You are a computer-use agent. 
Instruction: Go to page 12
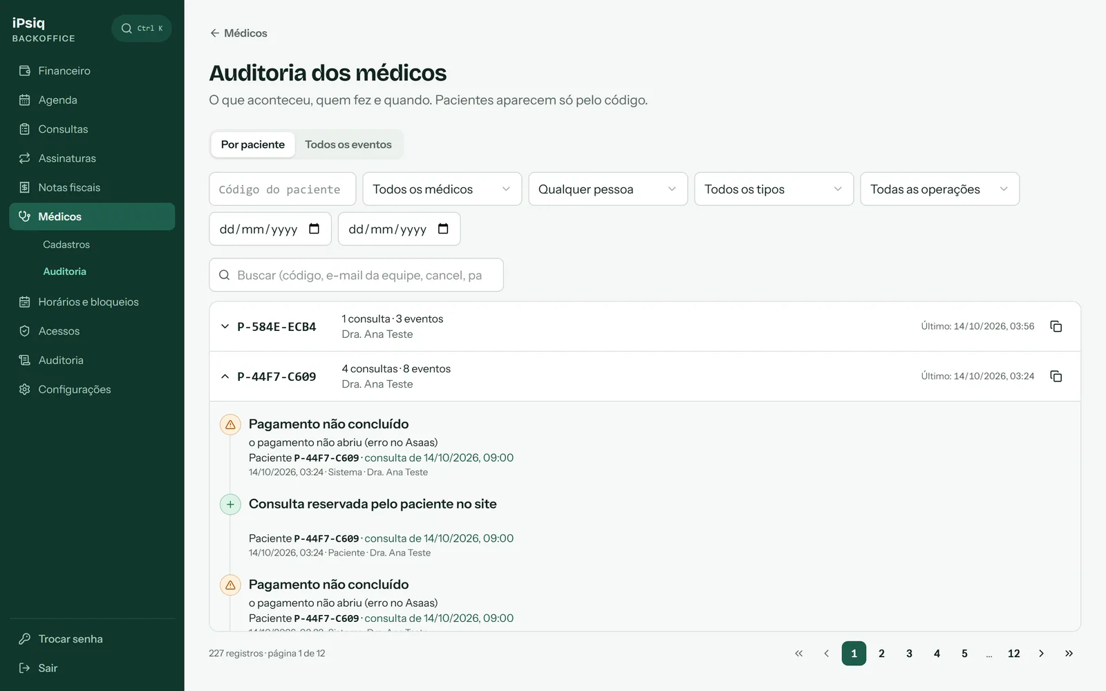(1013, 653)
